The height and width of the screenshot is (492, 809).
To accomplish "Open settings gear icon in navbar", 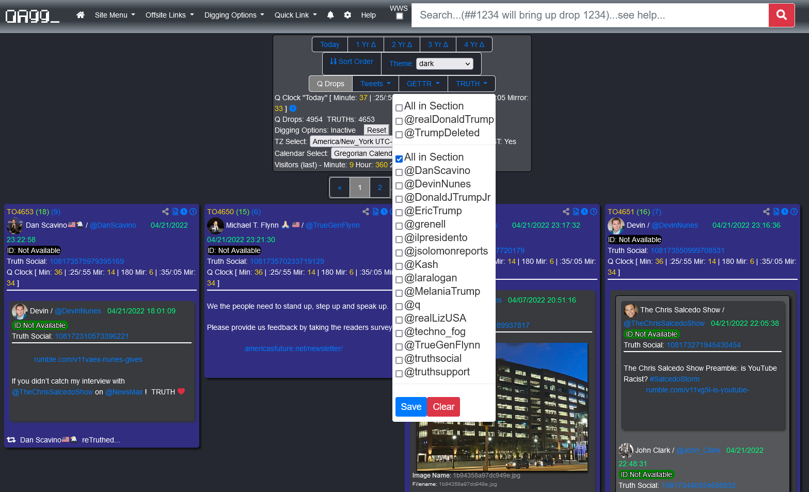I will click(x=347, y=15).
